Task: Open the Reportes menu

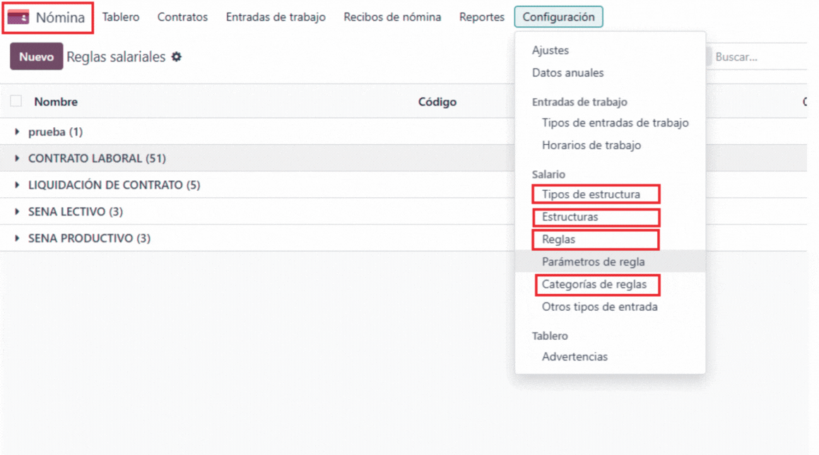Action: [x=481, y=16]
